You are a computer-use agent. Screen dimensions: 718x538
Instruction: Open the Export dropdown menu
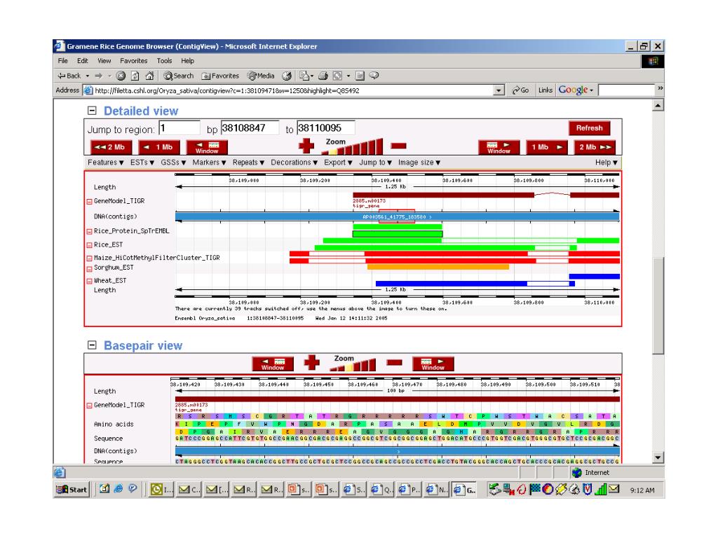pos(338,163)
